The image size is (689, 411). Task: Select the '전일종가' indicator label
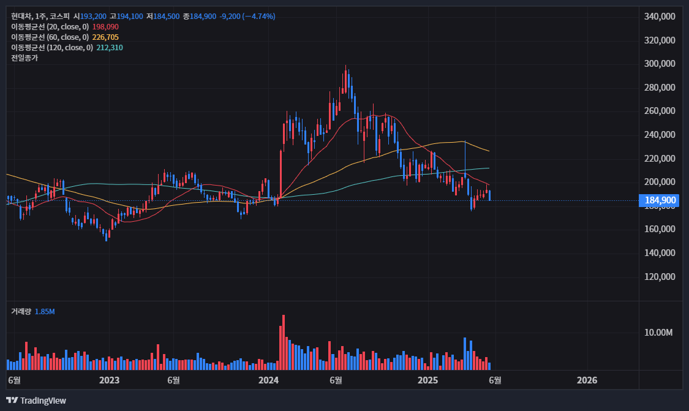(x=24, y=58)
